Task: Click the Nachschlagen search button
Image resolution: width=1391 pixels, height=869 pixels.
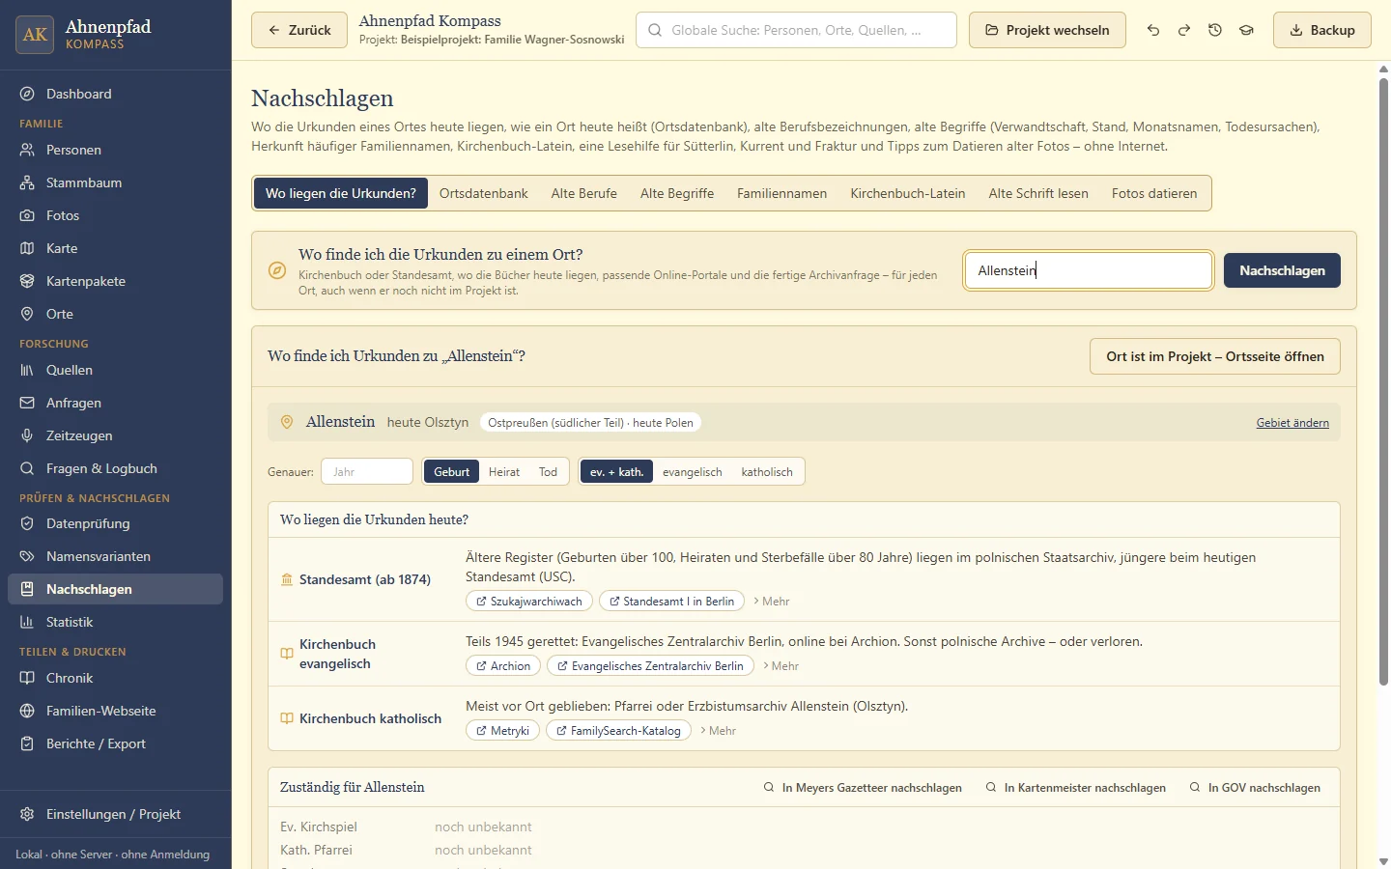Action: point(1282,270)
